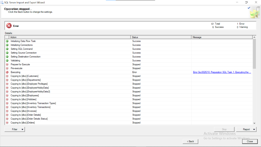The image size is (261, 147).
Task: Click the wizard icon in title bar
Action: pyautogui.click(x=2, y=2)
